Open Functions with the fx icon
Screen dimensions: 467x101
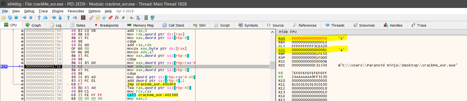117,18
